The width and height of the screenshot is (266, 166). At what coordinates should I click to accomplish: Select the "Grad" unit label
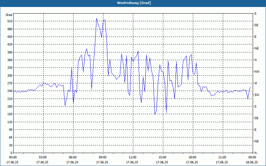[x=9, y=15]
